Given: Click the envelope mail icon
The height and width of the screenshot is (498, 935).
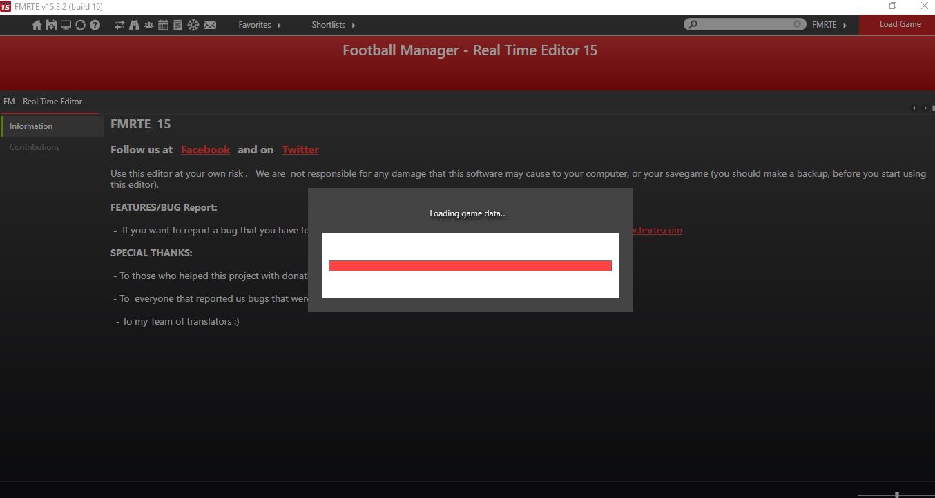Looking at the screenshot, I should (210, 25).
